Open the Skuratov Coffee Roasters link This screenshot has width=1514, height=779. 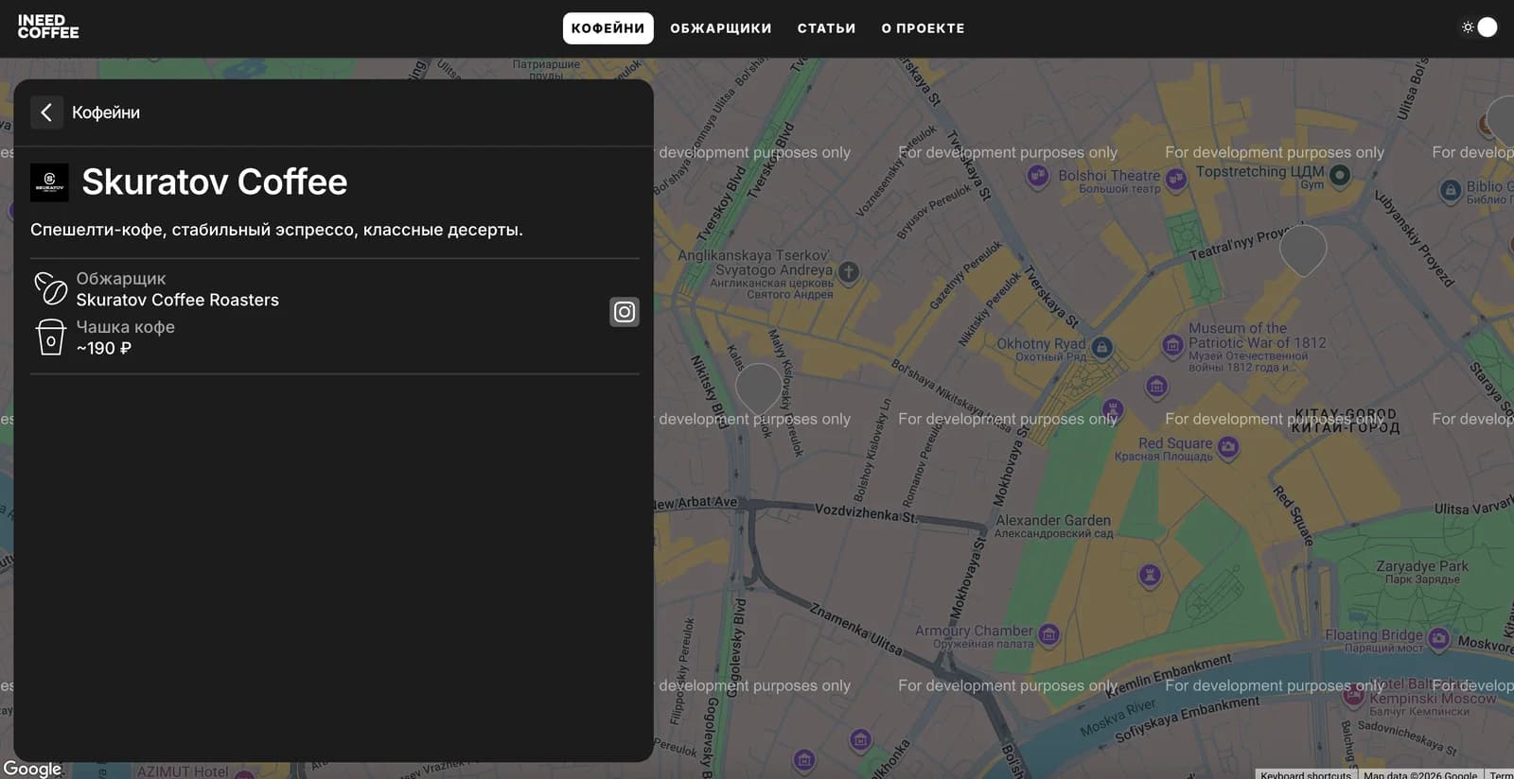click(x=177, y=300)
